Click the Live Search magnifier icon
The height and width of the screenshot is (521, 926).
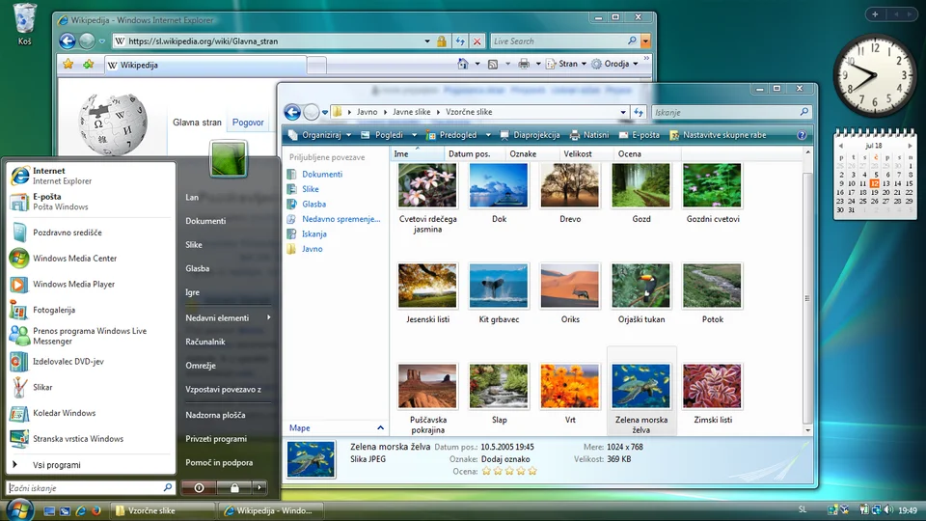tap(632, 41)
